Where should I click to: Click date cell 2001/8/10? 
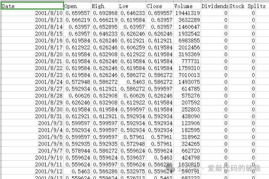coord(32,13)
